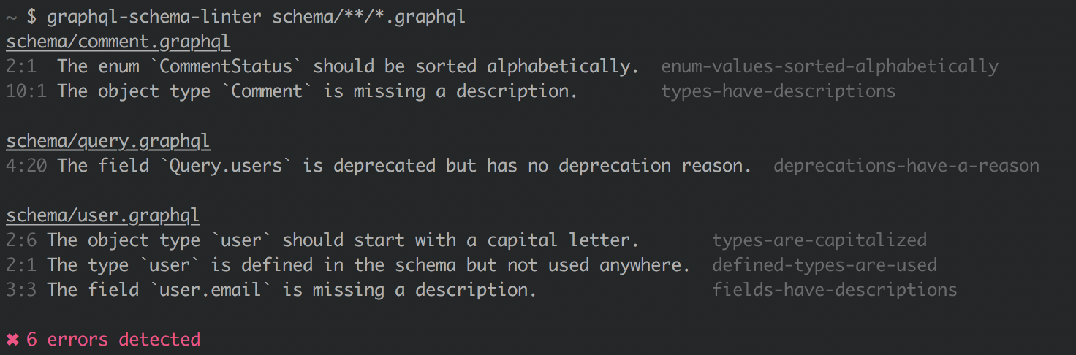The image size is (1076, 355).
Task: Click the shell prompt dollar sign
Action: [x=31, y=17]
